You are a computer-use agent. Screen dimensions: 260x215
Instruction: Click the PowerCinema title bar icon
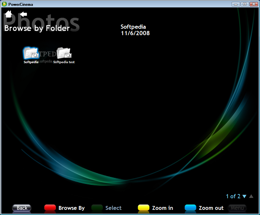[4, 4]
